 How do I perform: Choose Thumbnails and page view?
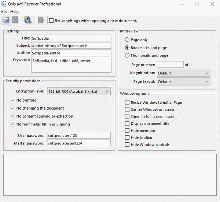[127, 55]
